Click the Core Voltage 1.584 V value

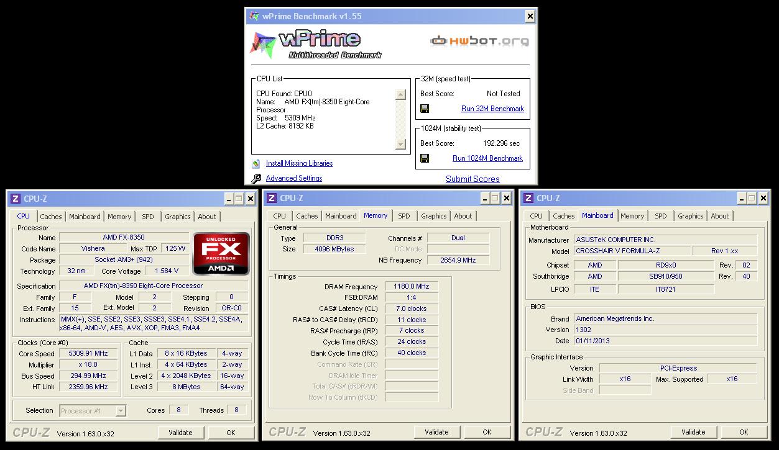166,271
